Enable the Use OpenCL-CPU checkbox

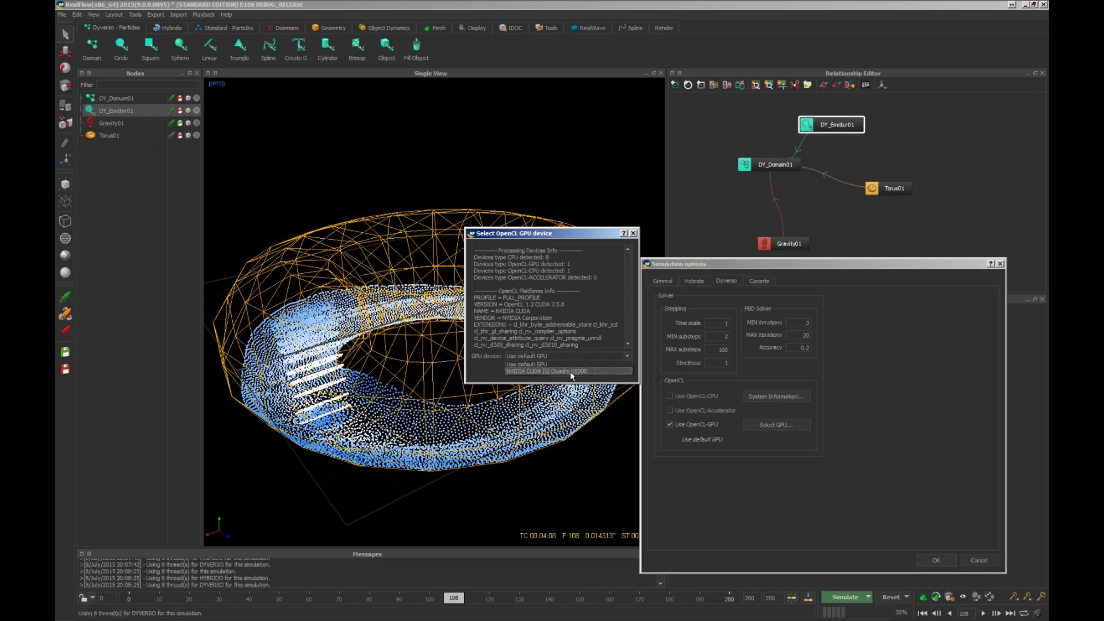click(x=670, y=396)
